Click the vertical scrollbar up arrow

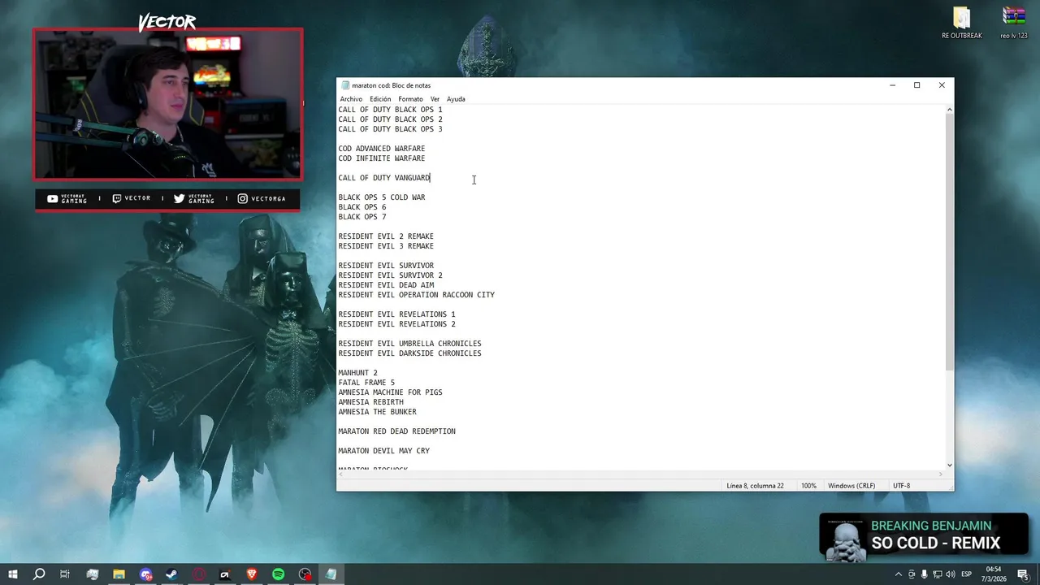pyautogui.click(x=949, y=110)
